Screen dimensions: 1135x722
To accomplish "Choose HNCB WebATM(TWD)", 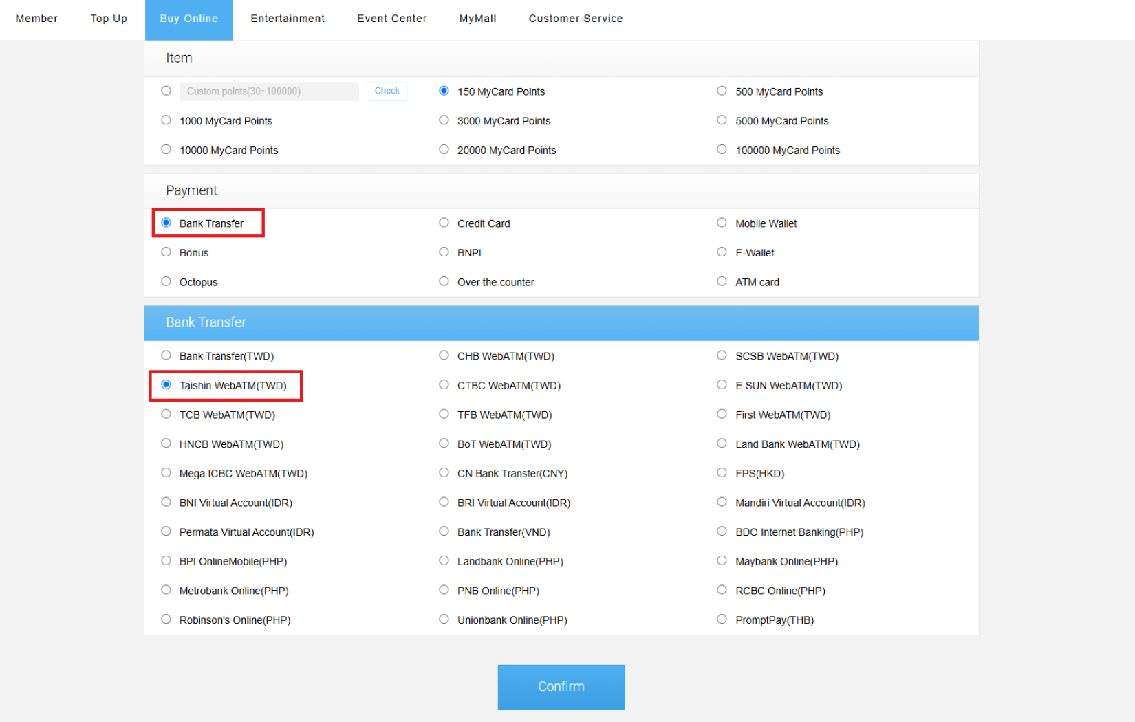I will 166,444.
